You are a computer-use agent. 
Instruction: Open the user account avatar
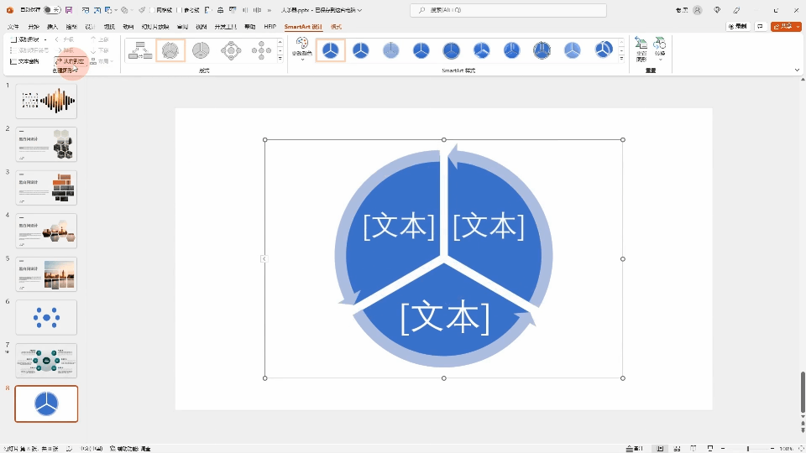pos(698,10)
